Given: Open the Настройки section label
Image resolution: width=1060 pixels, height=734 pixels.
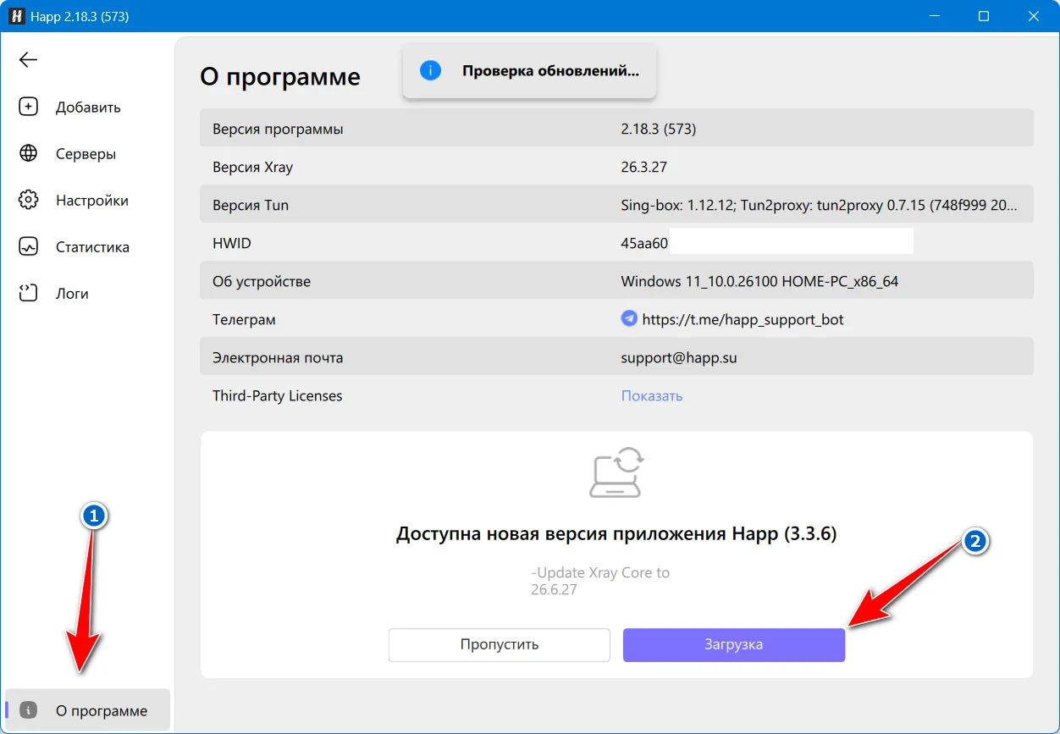Looking at the screenshot, I should tap(92, 201).
